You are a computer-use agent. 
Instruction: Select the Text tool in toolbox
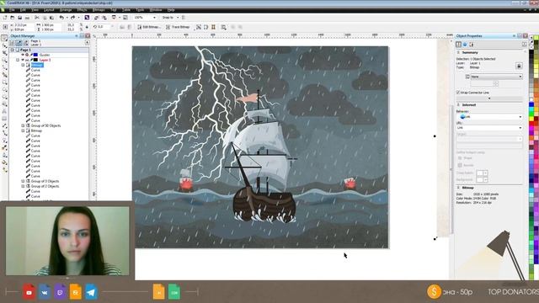pyautogui.click(x=4, y=111)
